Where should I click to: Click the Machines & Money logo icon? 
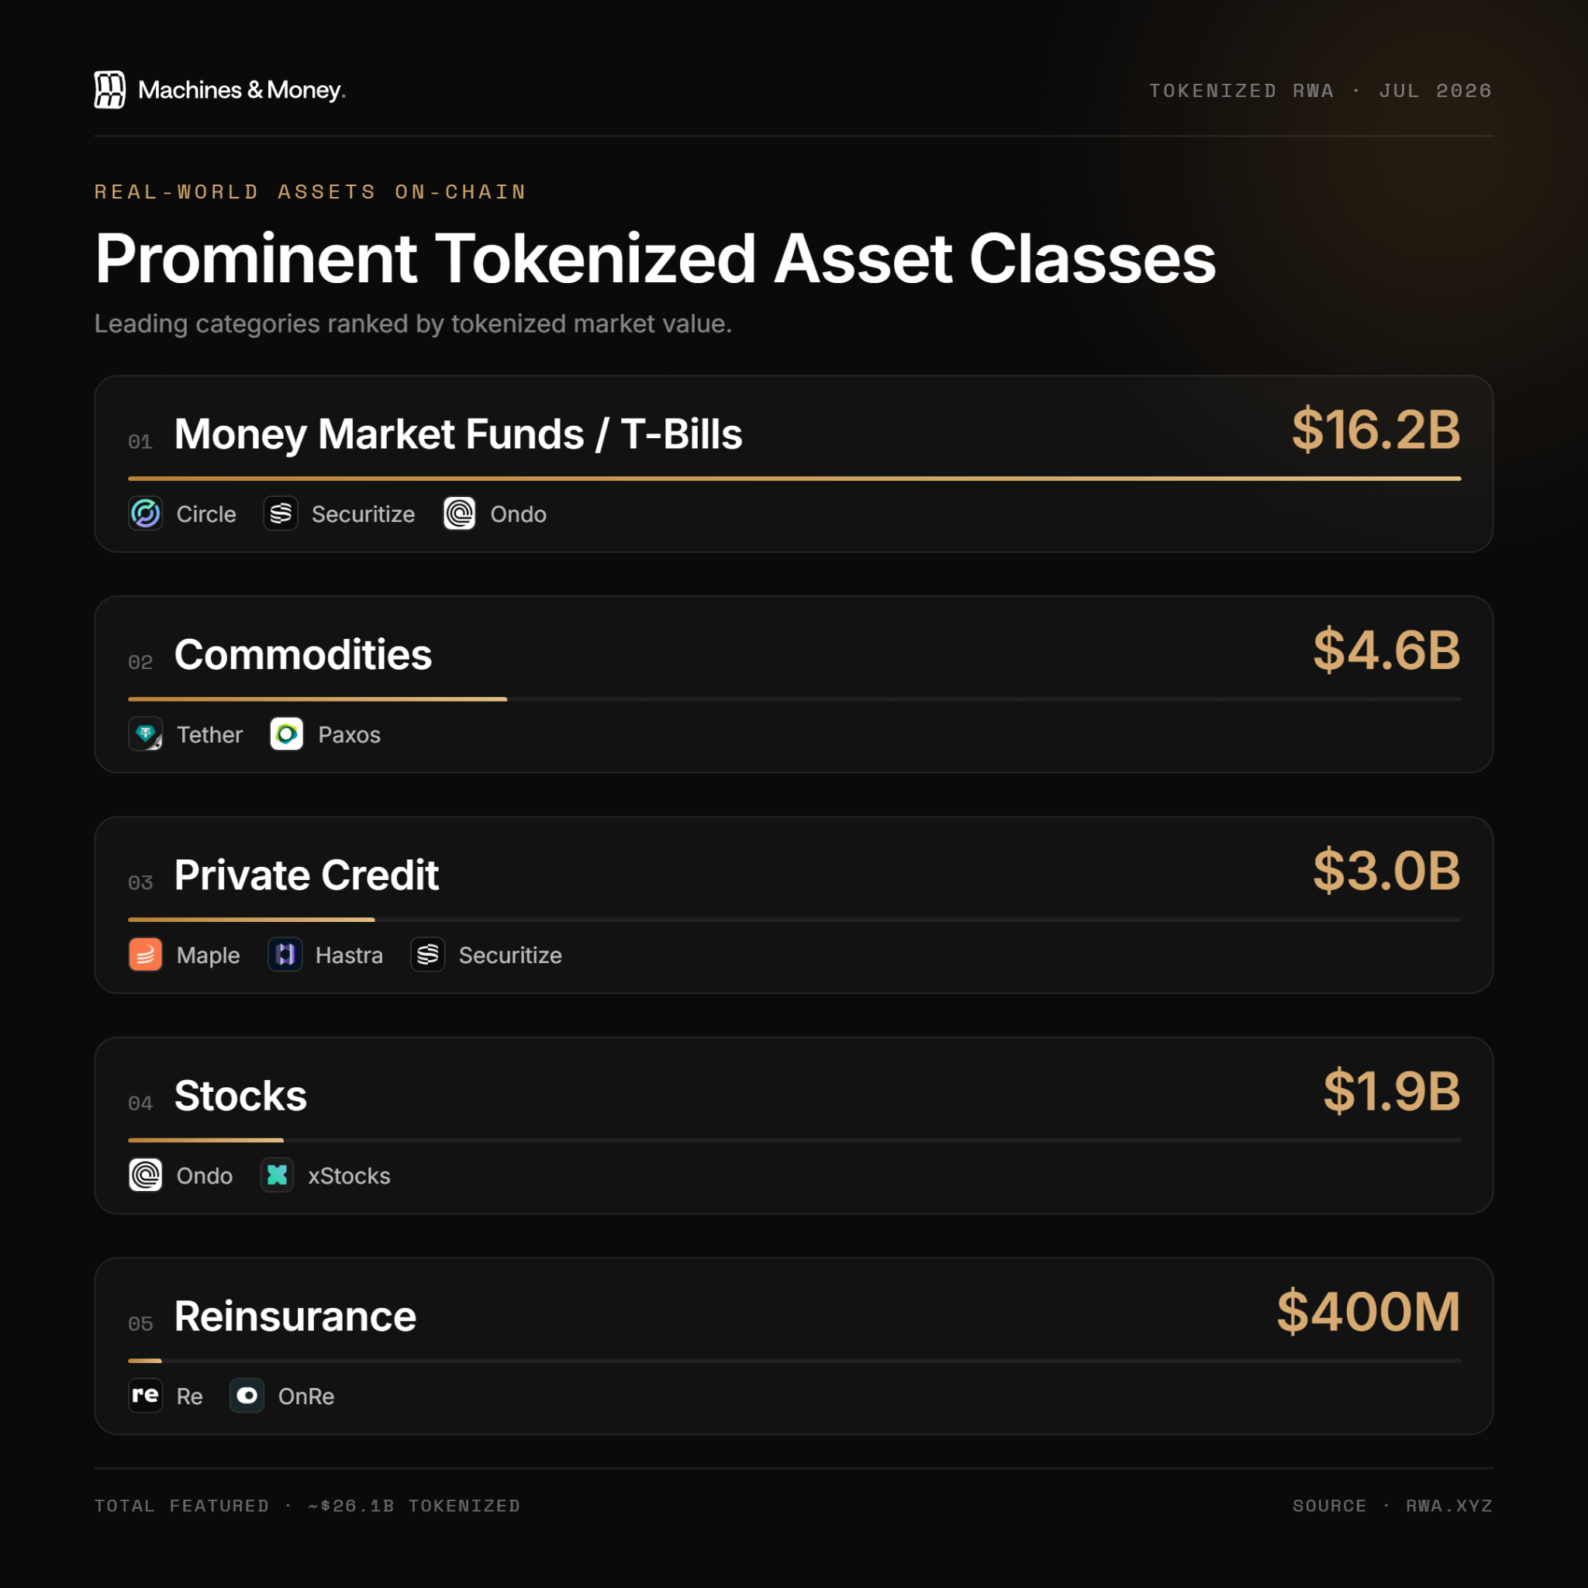(109, 90)
